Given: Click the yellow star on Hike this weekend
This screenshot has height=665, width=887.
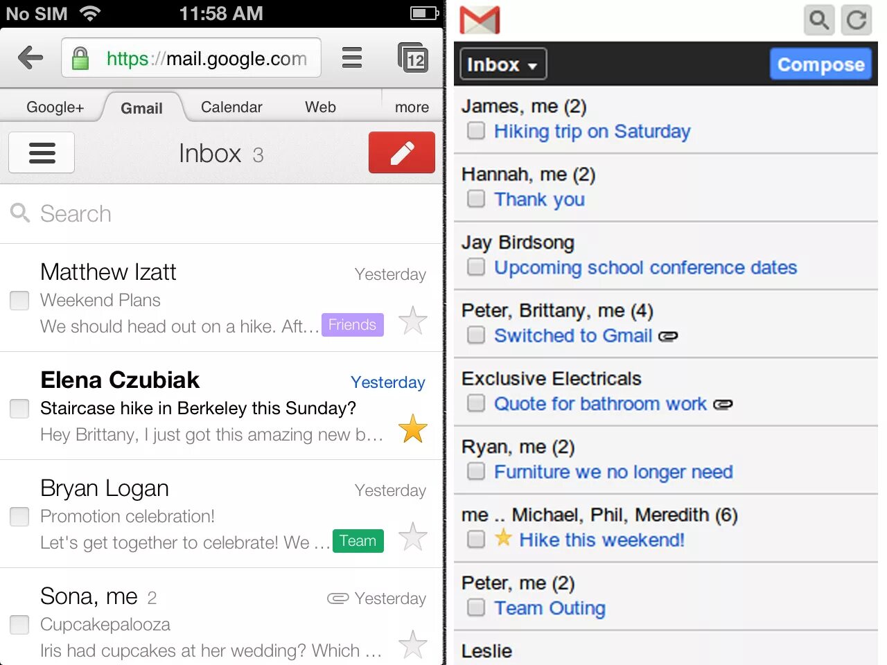Looking at the screenshot, I should tap(504, 538).
